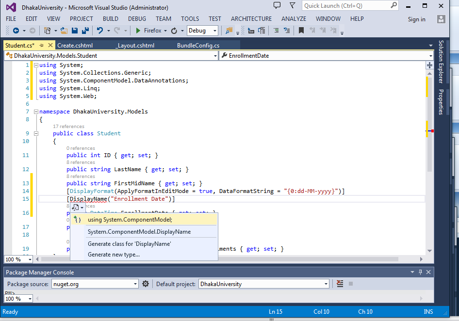
Task: Toggle auto-hide pin on Package Manager Console
Action: [x=420, y=272]
